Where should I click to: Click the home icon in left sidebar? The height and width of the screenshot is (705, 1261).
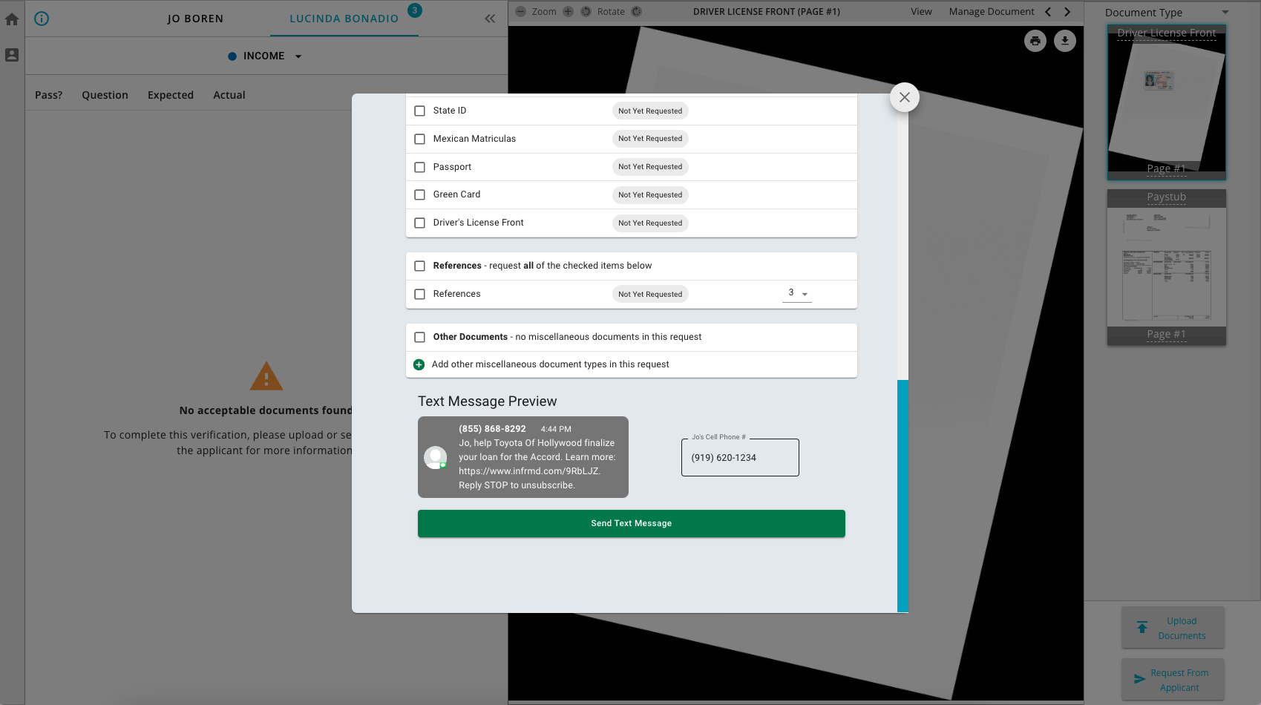pyautogui.click(x=12, y=19)
